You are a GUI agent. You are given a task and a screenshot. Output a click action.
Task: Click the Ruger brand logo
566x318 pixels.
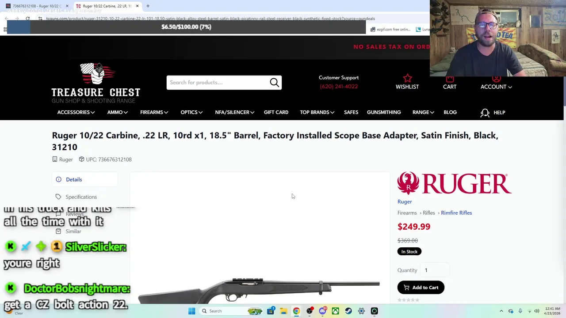coord(454,183)
